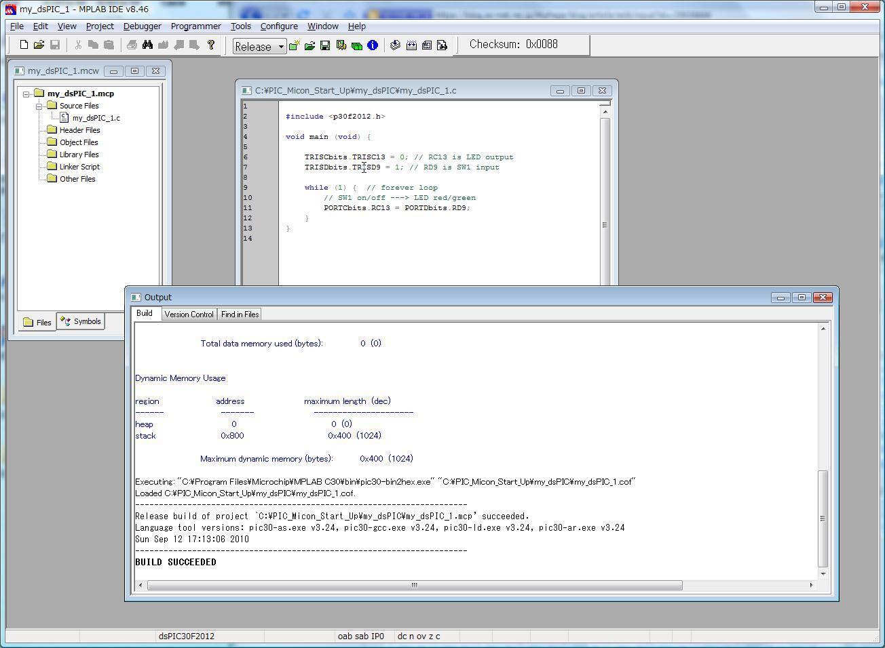Image resolution: width=885 pixels, height=648 pixels.
Task: Click the Output window vertical scrollbar thumb
Action: (x=823, y=519)
